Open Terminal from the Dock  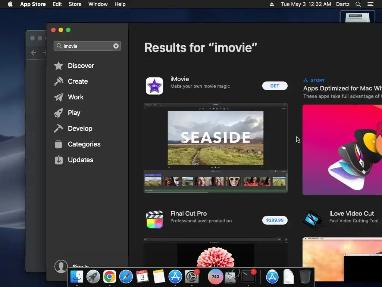pyautogui.click(x=248, y=277)
